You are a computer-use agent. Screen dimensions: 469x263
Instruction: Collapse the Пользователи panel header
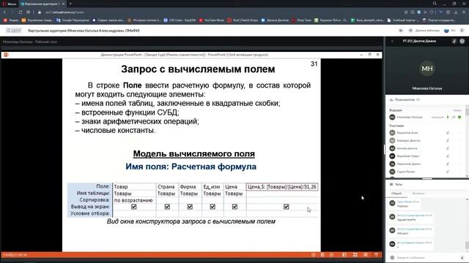pyautogui.click(x=426, y=99)
